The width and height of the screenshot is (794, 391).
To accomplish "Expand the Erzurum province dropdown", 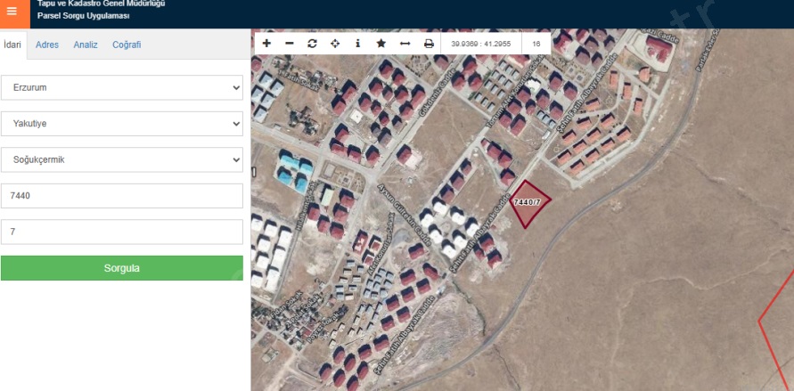I will click(122, 88).
